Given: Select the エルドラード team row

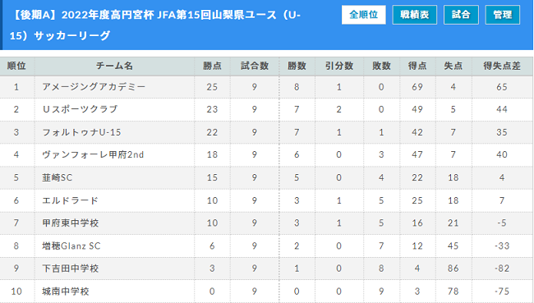Looking at the screenshot, I should pos(266,200).
